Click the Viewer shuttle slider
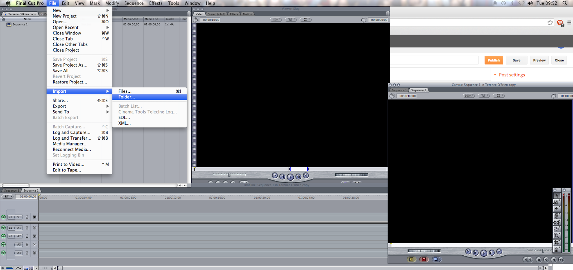Image resolution: width=573 pixels, height=270 pixels. click(x=230, y=174)
